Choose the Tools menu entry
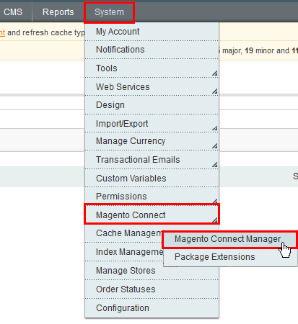This screenshot has width=298, height=324. tap(152, 68)
